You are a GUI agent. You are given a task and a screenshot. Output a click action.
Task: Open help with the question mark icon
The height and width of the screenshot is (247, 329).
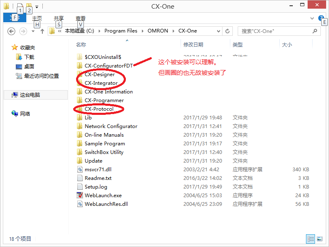[321, 18]
